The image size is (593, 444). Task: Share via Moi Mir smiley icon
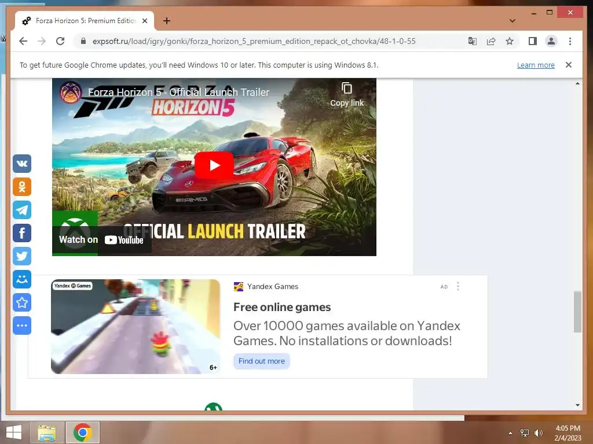pos(22,279)
